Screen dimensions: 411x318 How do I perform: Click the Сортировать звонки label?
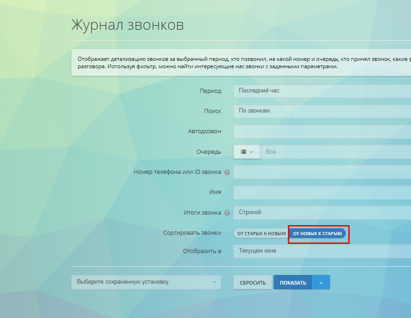192,233
